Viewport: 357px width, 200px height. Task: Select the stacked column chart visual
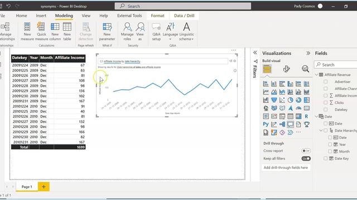click(274, 84)
